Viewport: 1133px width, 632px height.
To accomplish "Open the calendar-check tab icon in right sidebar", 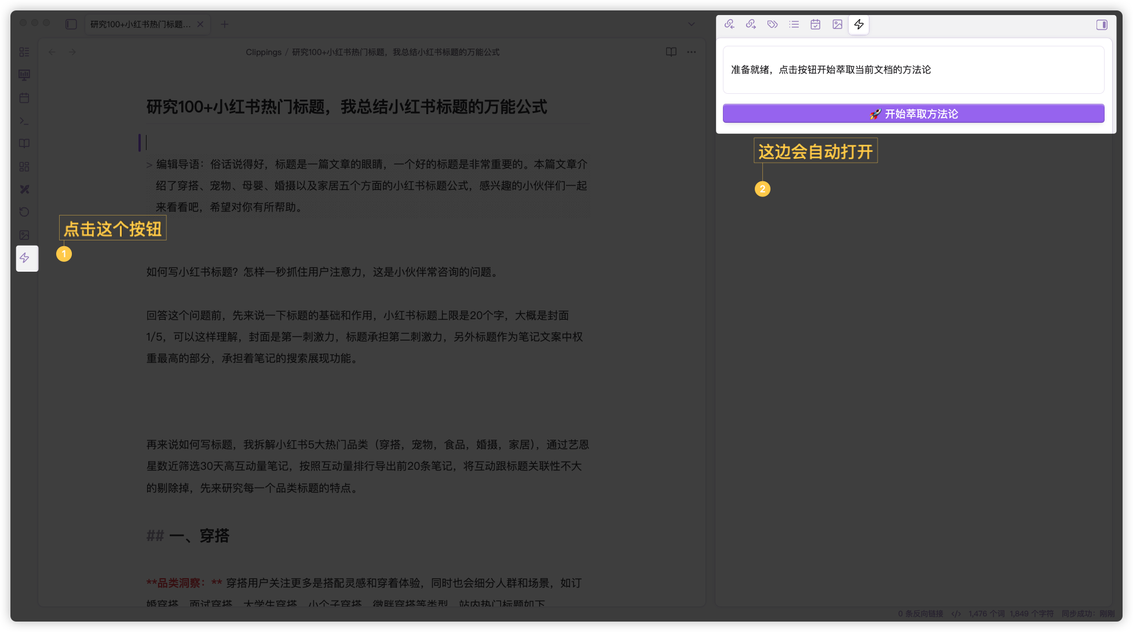I will pyautogui.click(x=816, y=24).
